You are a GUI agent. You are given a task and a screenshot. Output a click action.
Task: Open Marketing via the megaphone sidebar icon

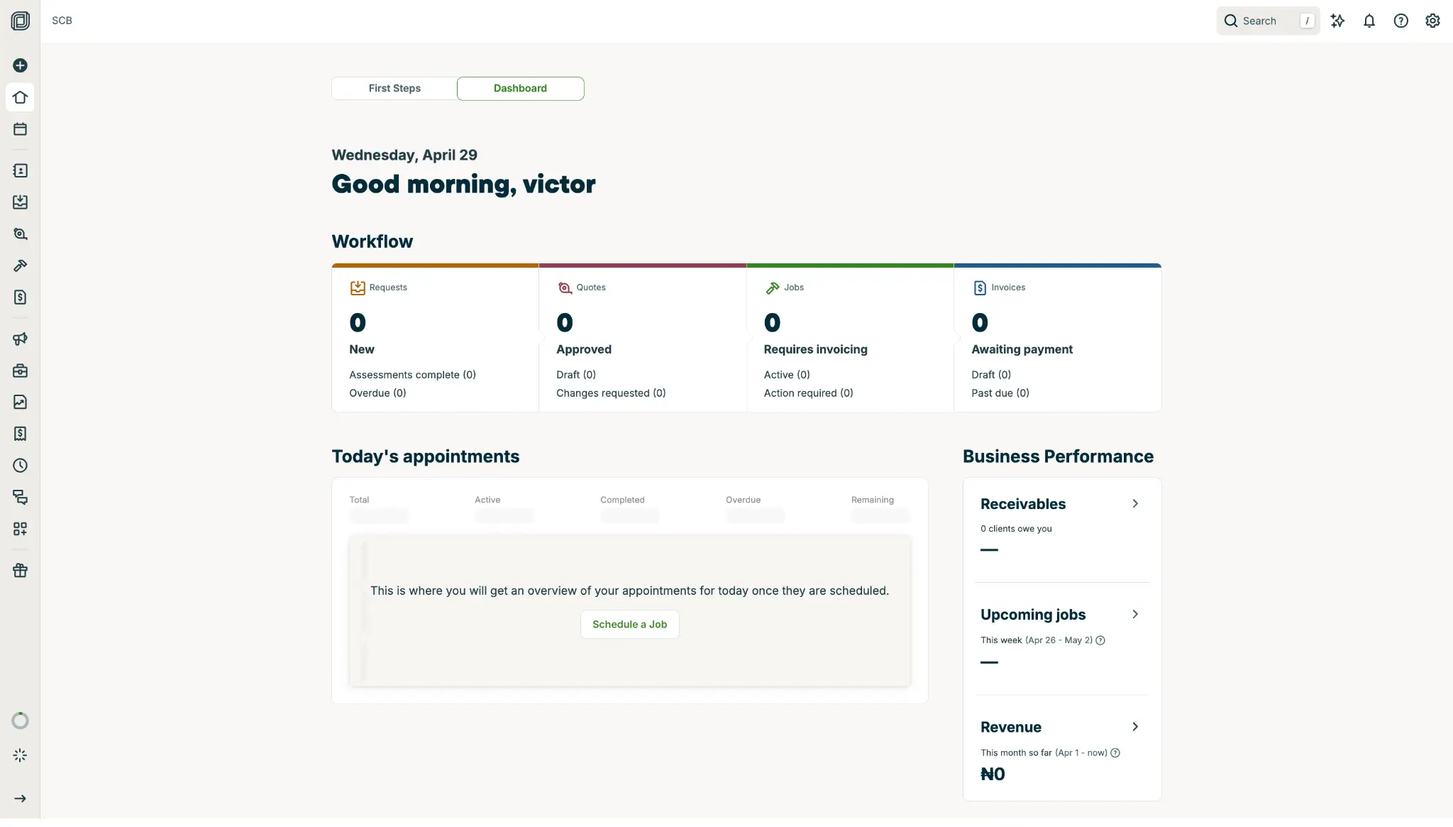point(20,339)
